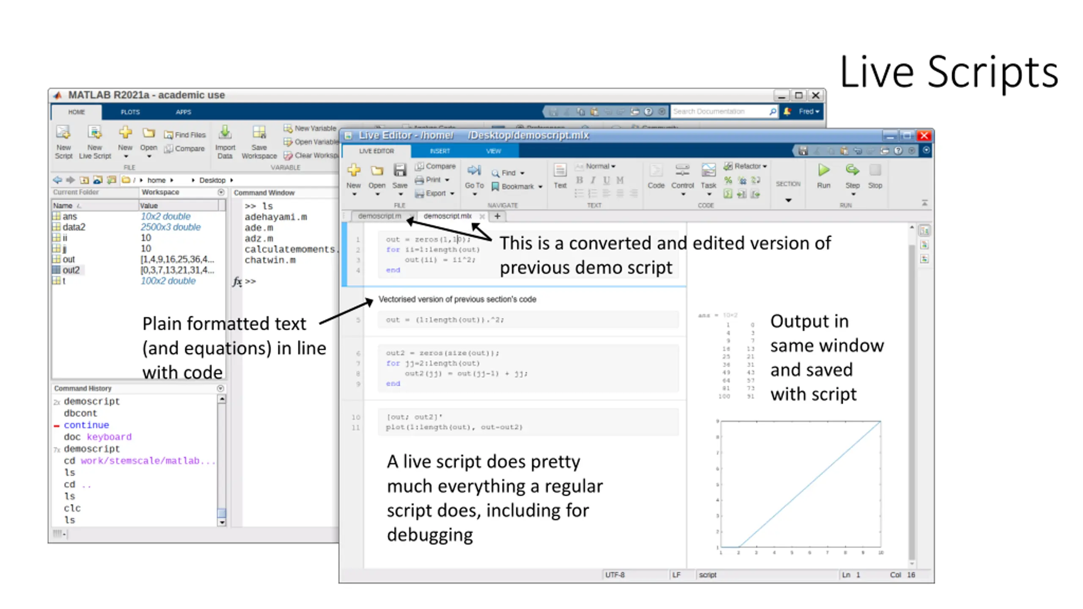Viewport: 1083px width, 609px height.
Task: Switch to the Insert tab
Action: (440, 151)
